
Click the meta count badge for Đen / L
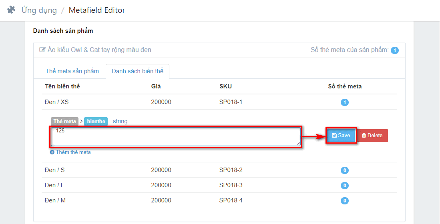pos(344,186)
